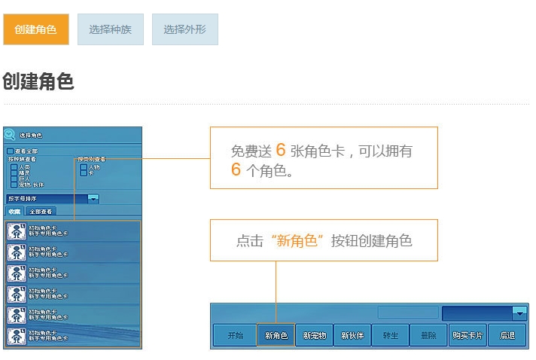
Task: Enable the 人类 race filter checkbox
Action: pyautogui.click(x=14, y=166)
